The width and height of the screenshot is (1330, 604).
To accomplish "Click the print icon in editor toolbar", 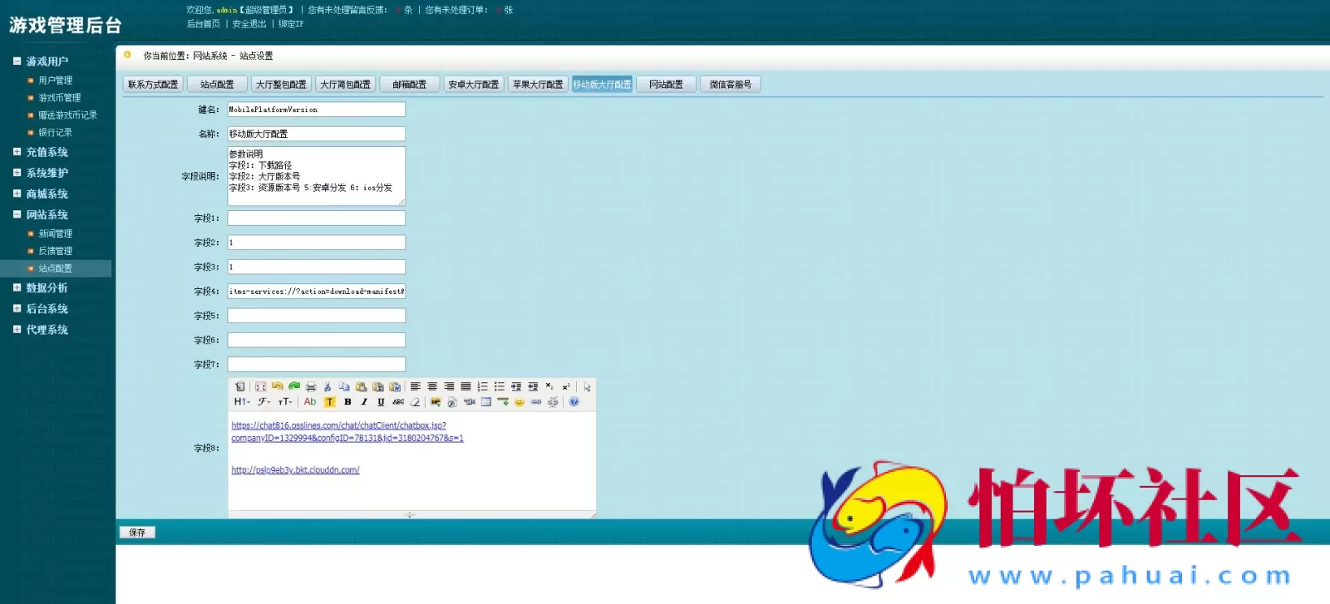I will pyautogui.click(x=311, y=386).
